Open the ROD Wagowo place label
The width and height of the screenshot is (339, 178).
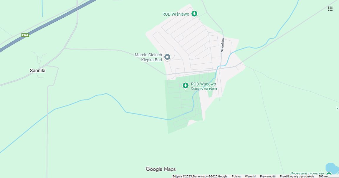203,84
